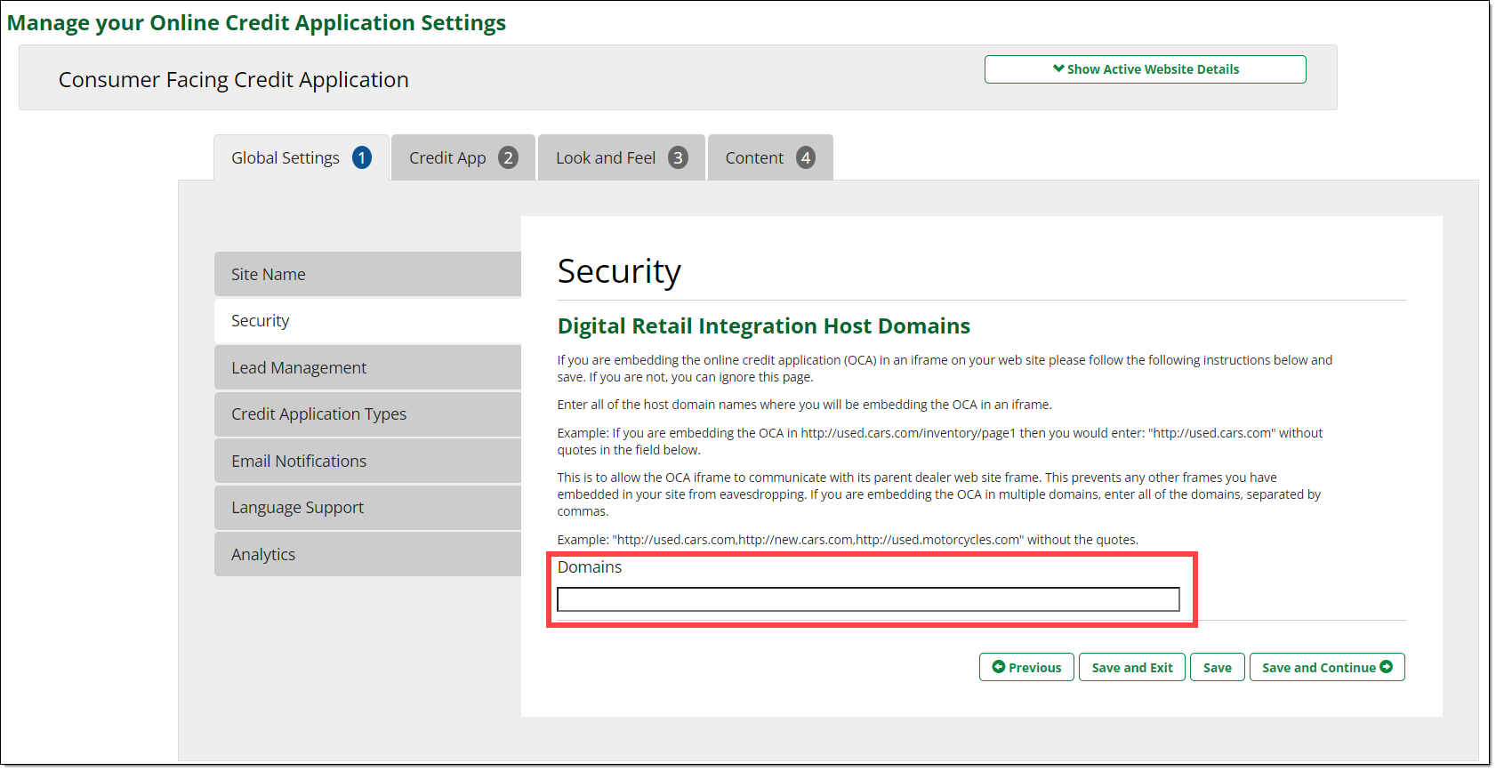This screenshot has width=1496, height=771.
Task: Click the Save button
Action: 1217,668
